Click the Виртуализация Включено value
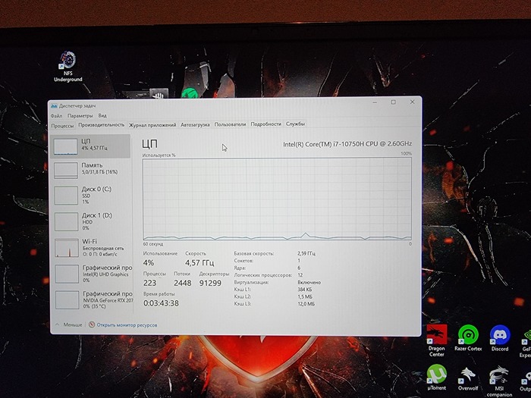This screenshot has width=531, height=398. click(x=309, y=282)
